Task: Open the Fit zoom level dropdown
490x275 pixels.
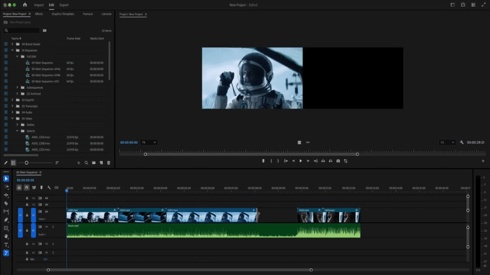Action: click(x=149, y=143)
